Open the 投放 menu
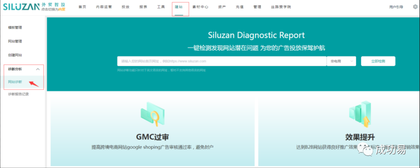The height and width of the screenshot is (168, 420). pyautogui.click(x=125, y=7)
